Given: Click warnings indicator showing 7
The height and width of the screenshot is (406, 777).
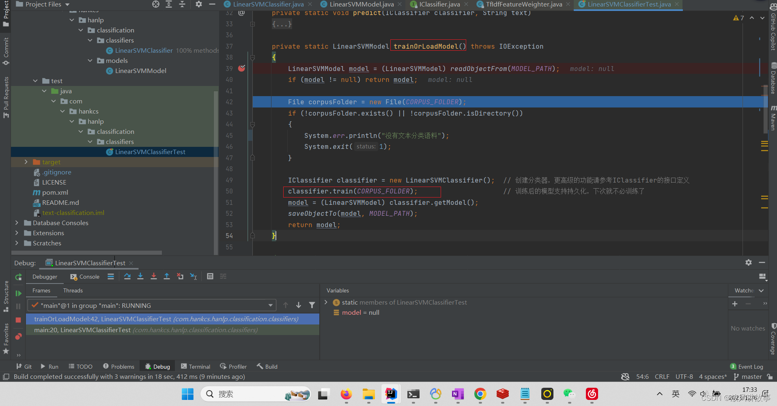Looking at the screenshot, I should coord(738,18).
